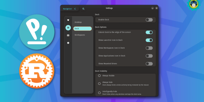Screen dimensions: 204x102
Task: Click the Settings window title
Action: [109, 8]
